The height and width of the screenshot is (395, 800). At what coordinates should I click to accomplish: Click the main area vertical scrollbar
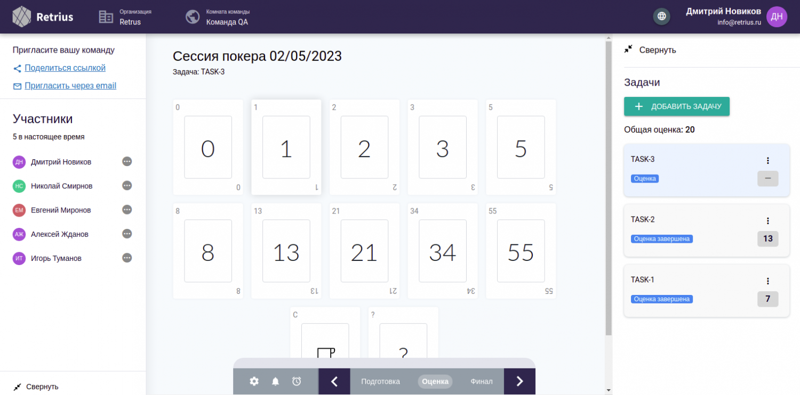pyautogui.click(x=609, y=186)
